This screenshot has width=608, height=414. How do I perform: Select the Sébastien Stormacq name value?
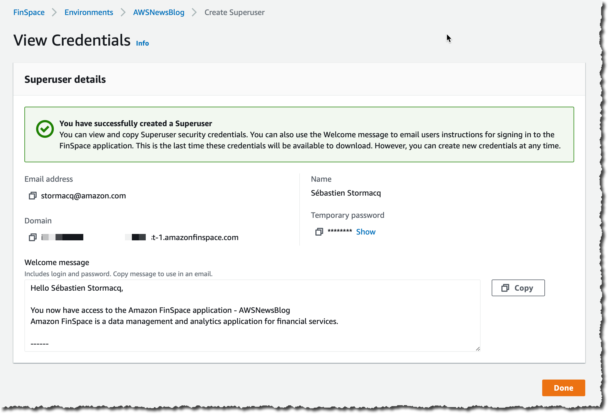346,193
